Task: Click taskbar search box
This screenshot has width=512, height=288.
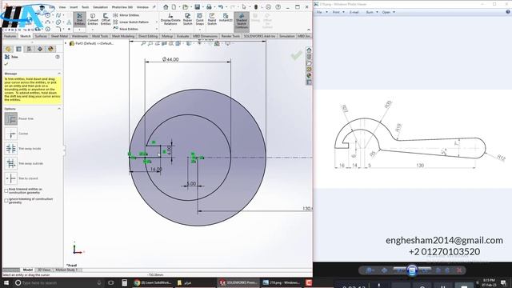Action: [58, 282]
